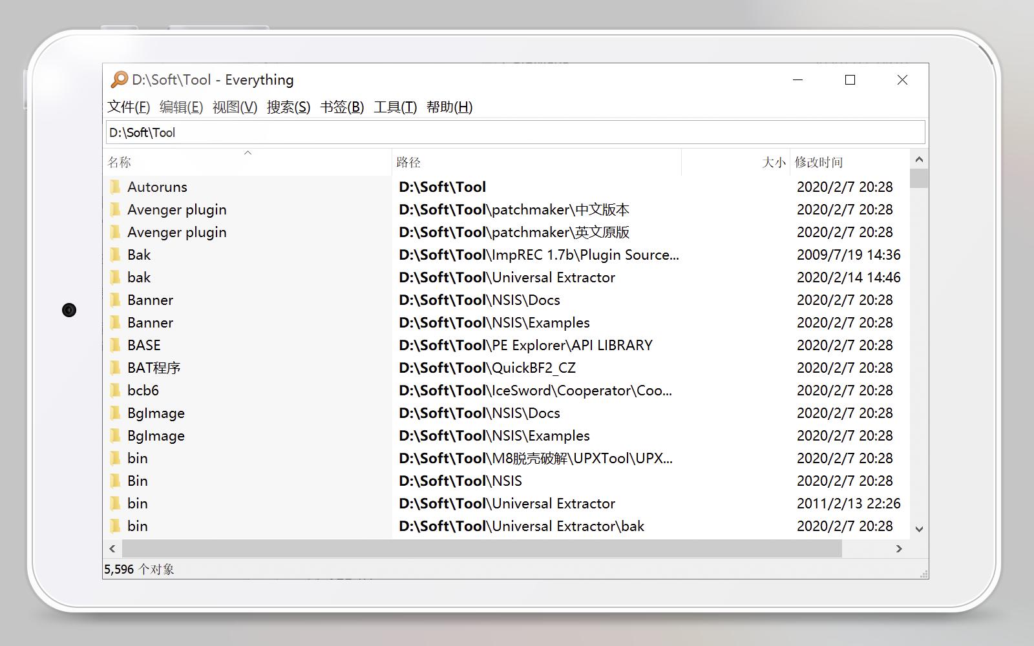Click the folder icon next to bcb6
This screenshot has height=646, width=1034.
point(114,390)
